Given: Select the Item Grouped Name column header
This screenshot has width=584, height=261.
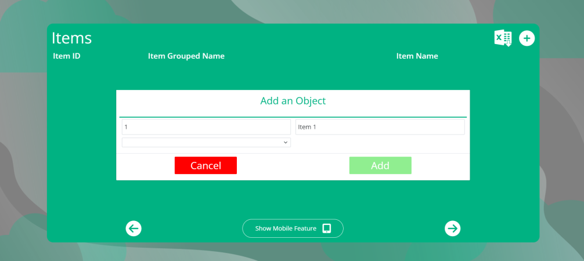Looking at the screenshot, I should coord(186,56).
